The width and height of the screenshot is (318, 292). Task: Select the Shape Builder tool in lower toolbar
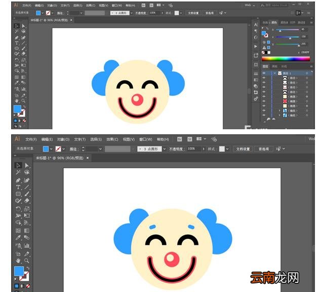(x=18, y=223)
